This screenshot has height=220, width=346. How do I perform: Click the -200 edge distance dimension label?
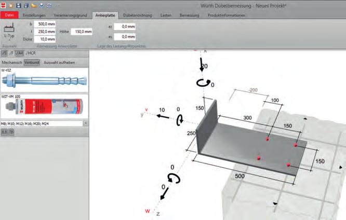253,90
